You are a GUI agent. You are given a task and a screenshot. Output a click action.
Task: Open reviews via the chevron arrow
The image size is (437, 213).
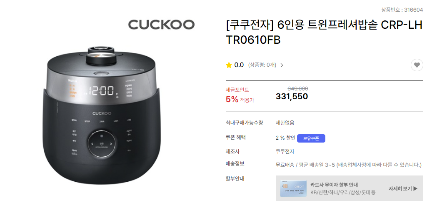[282, 65]
